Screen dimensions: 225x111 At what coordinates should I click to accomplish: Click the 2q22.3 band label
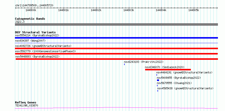click(x=20, y=22)
